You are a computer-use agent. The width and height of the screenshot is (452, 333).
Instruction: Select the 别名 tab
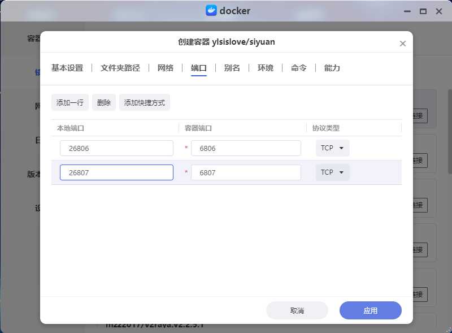232,68
